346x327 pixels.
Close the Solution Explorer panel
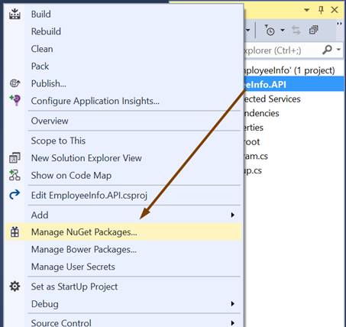point(335,10)
